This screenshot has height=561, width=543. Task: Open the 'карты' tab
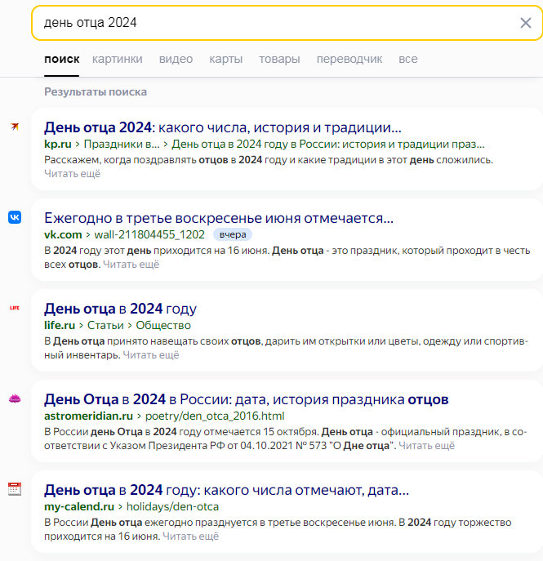[x=225, y=59]
